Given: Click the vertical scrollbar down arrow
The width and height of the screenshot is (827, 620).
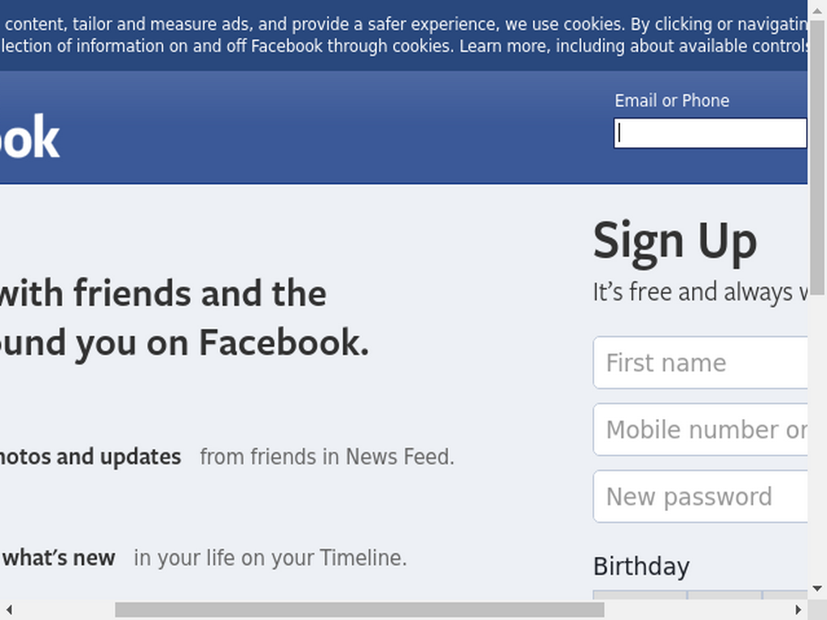Looking at the screenshot, I should pyautogui.click(x=817, y=589).
